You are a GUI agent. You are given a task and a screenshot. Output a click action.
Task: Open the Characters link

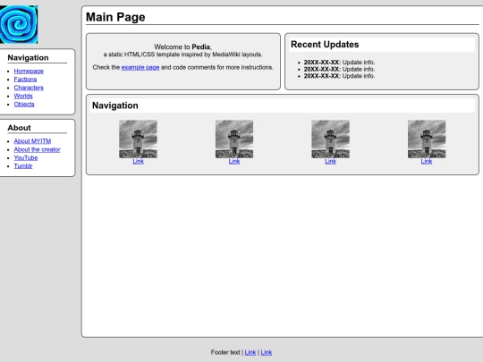[29, 88]
